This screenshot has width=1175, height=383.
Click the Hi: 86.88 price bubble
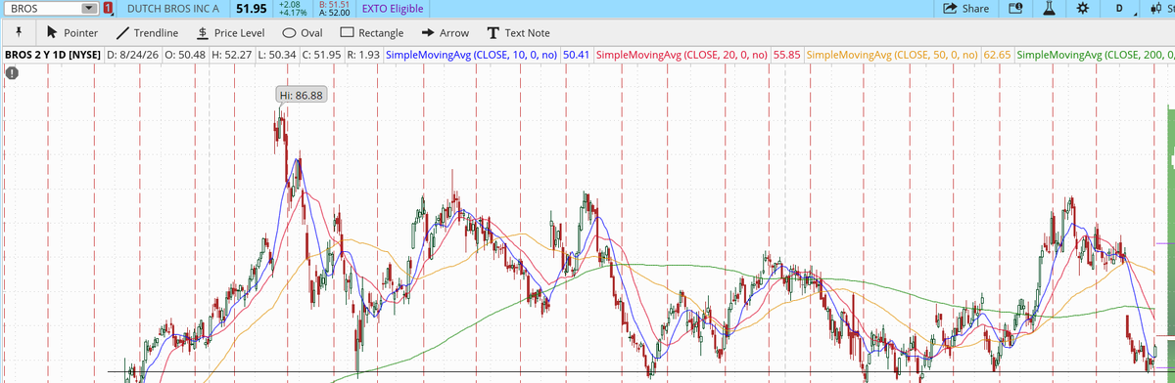point(302,95)
